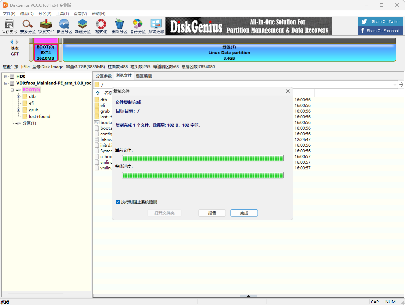Image resolution: width=405 pixels, height=305 pixels.
Task: Collapse the BOOT(0) partition node
Action: click(12, 90)
